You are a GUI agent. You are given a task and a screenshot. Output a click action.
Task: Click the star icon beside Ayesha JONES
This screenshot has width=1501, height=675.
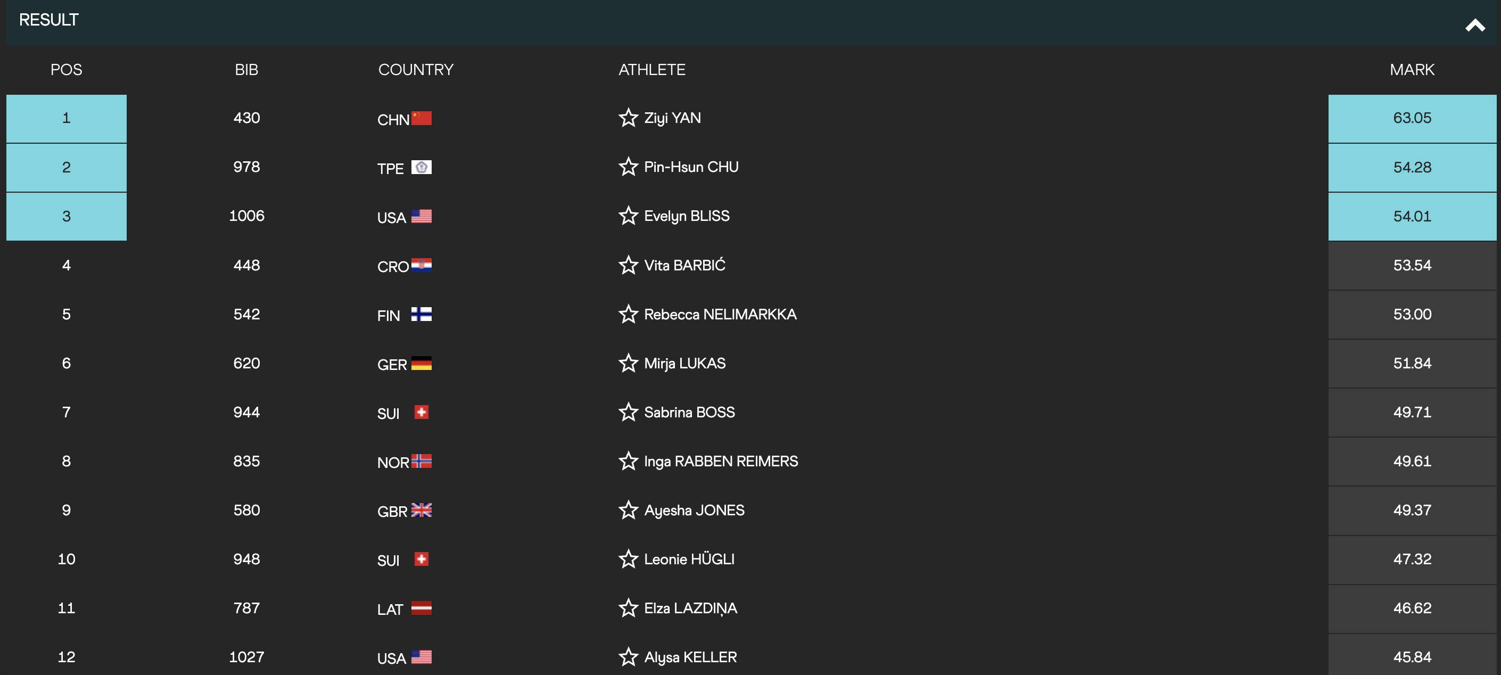[628, 510]
